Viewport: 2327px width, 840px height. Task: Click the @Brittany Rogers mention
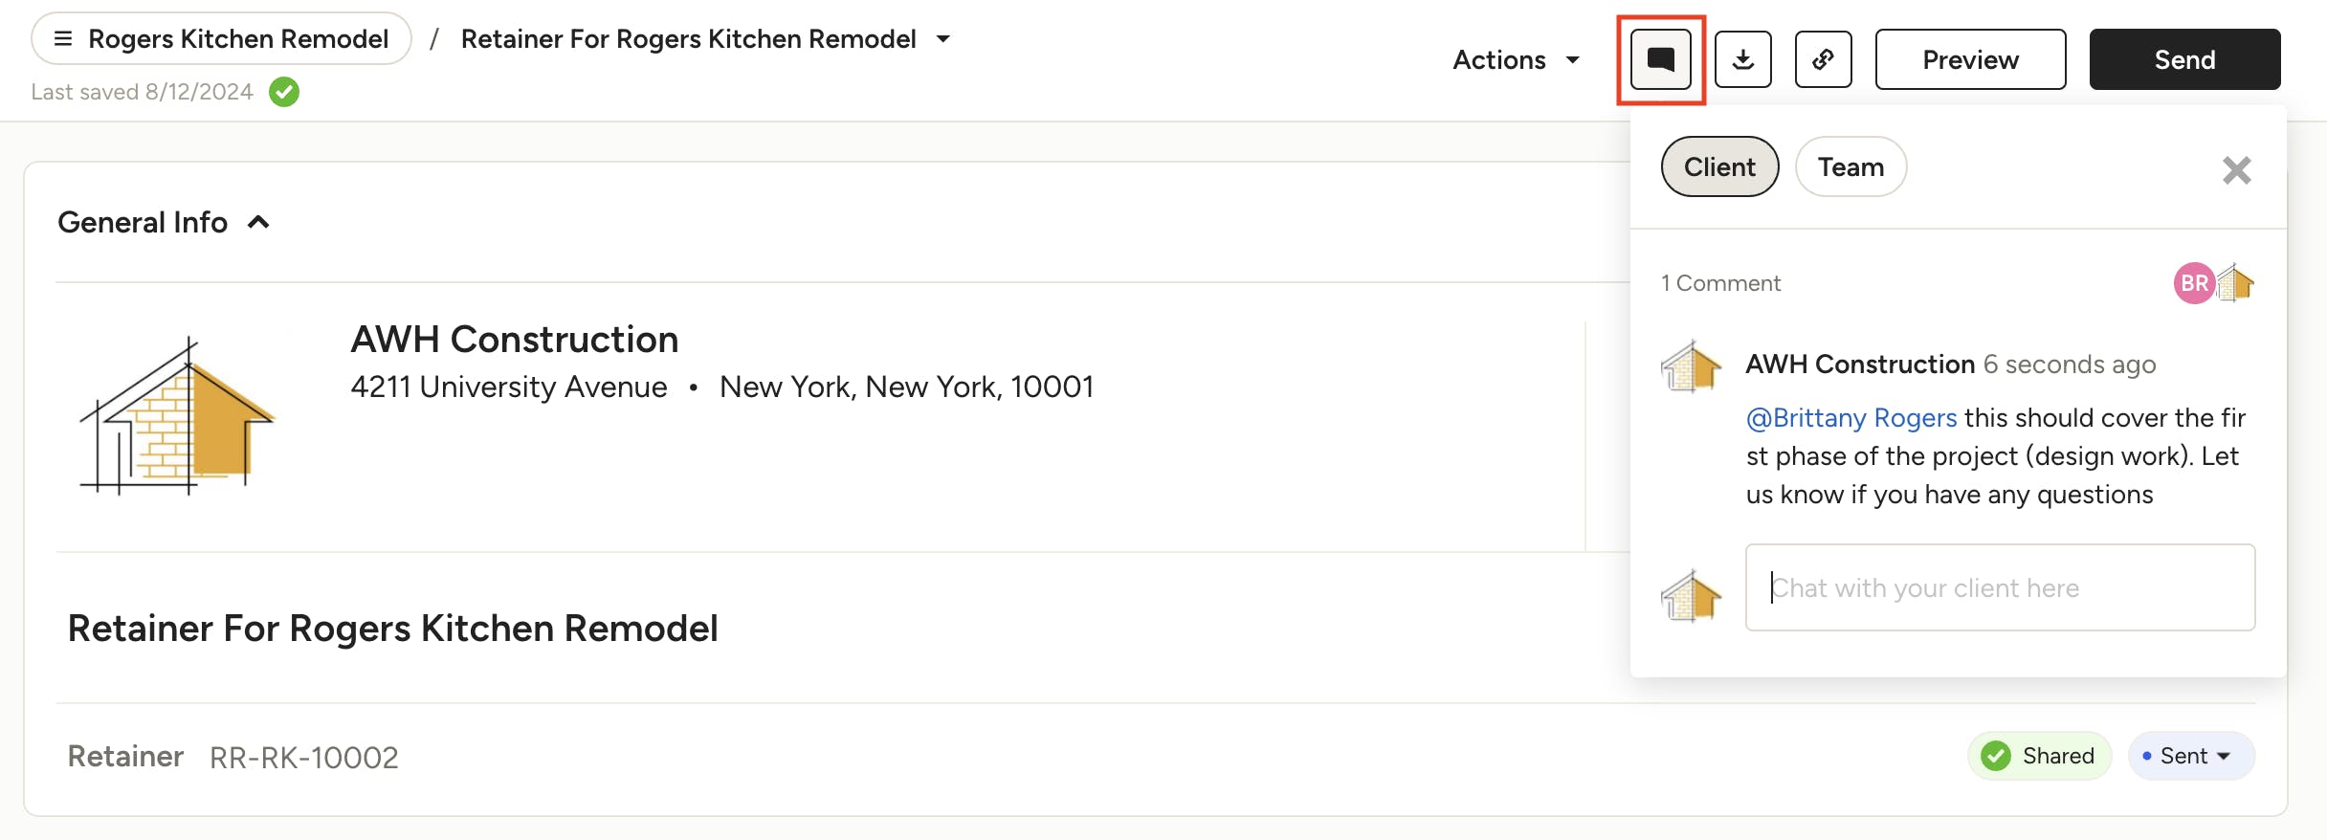point(1851,418)
